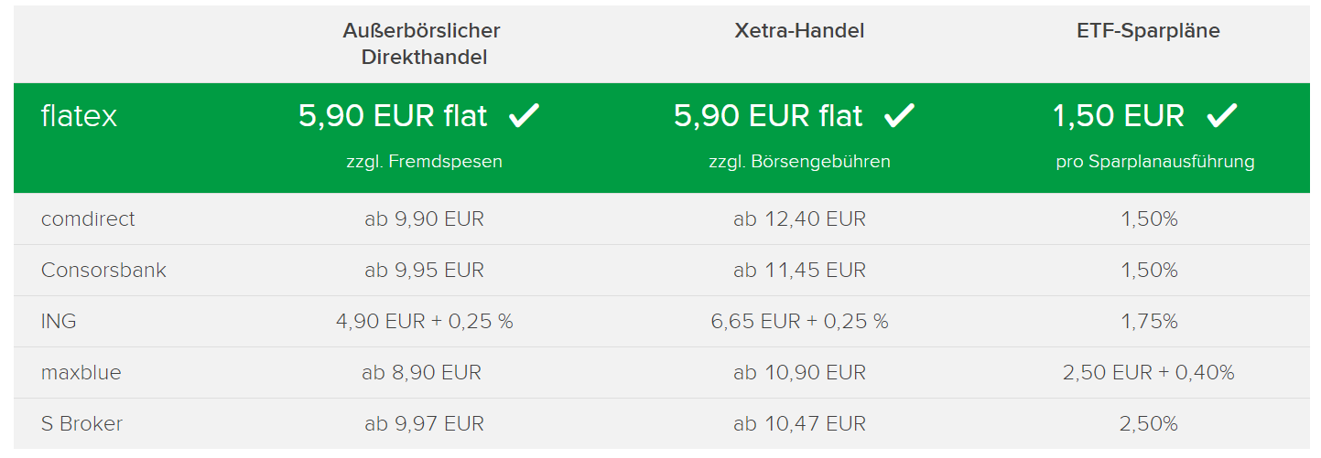Click the checkmark next to first 5,90 EUR flat
Screen dimensions: 1321x458
525,116
